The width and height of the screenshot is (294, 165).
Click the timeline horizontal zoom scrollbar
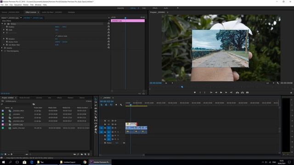pos(122,155)
